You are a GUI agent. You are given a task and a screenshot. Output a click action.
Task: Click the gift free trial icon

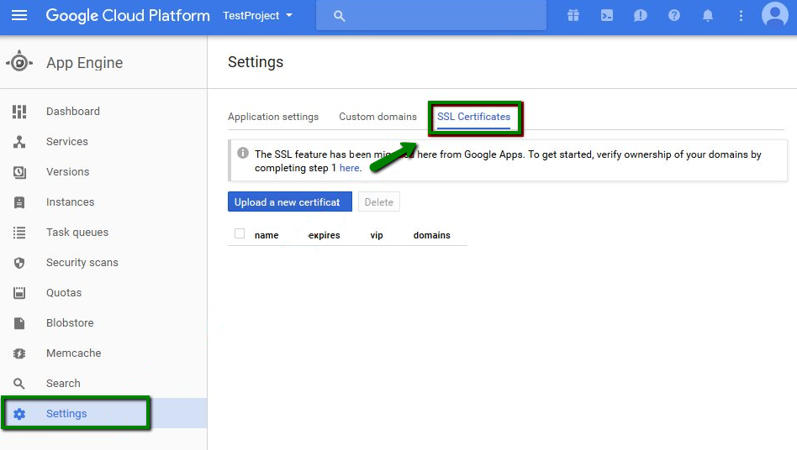tap(573, 16)
